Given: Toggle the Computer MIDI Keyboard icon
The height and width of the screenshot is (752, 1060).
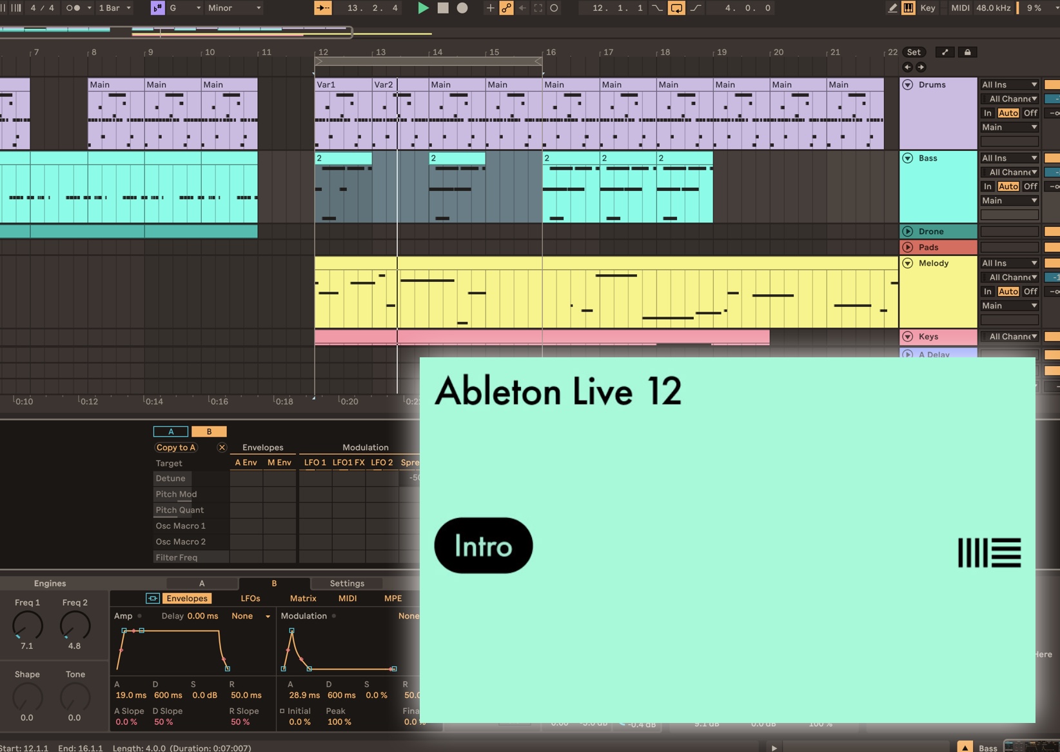Looking at the screenshot, I should (908, 8).
